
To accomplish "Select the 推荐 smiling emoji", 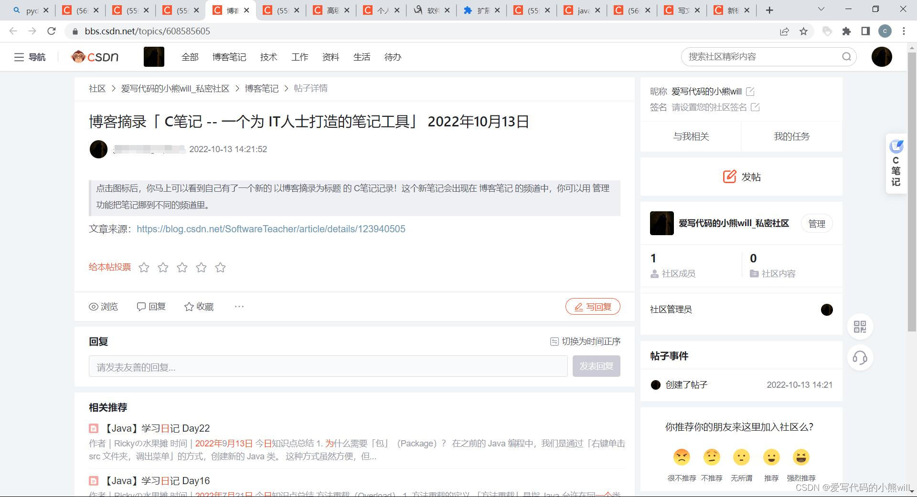I will [x=771, y=457].
